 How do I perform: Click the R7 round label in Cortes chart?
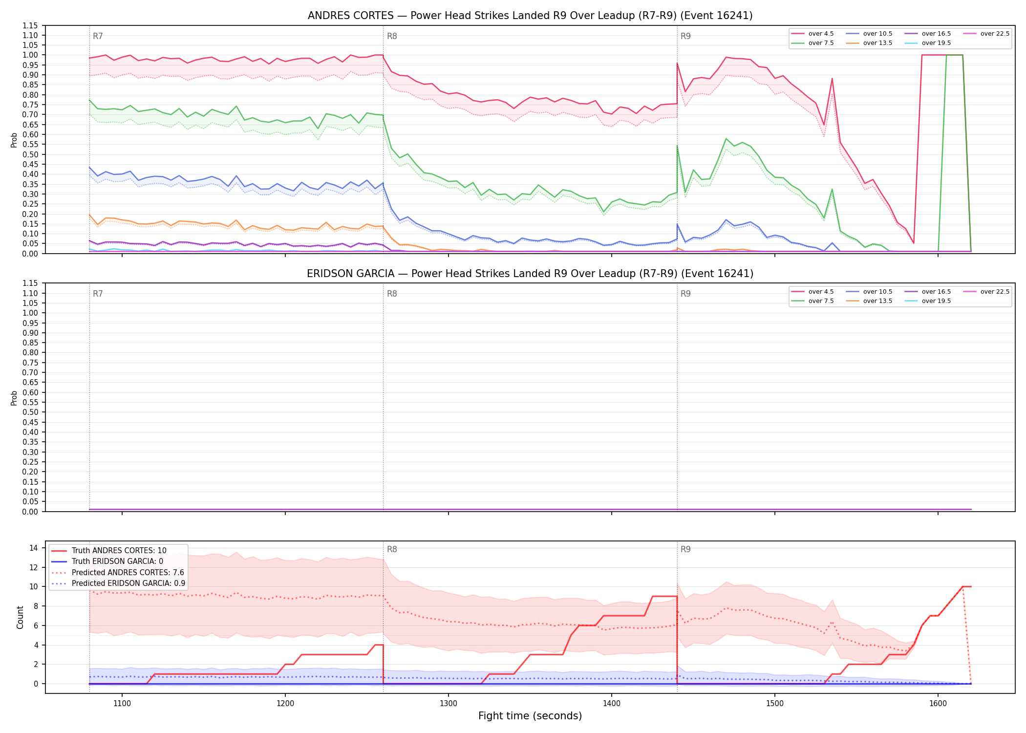(98, 36)
